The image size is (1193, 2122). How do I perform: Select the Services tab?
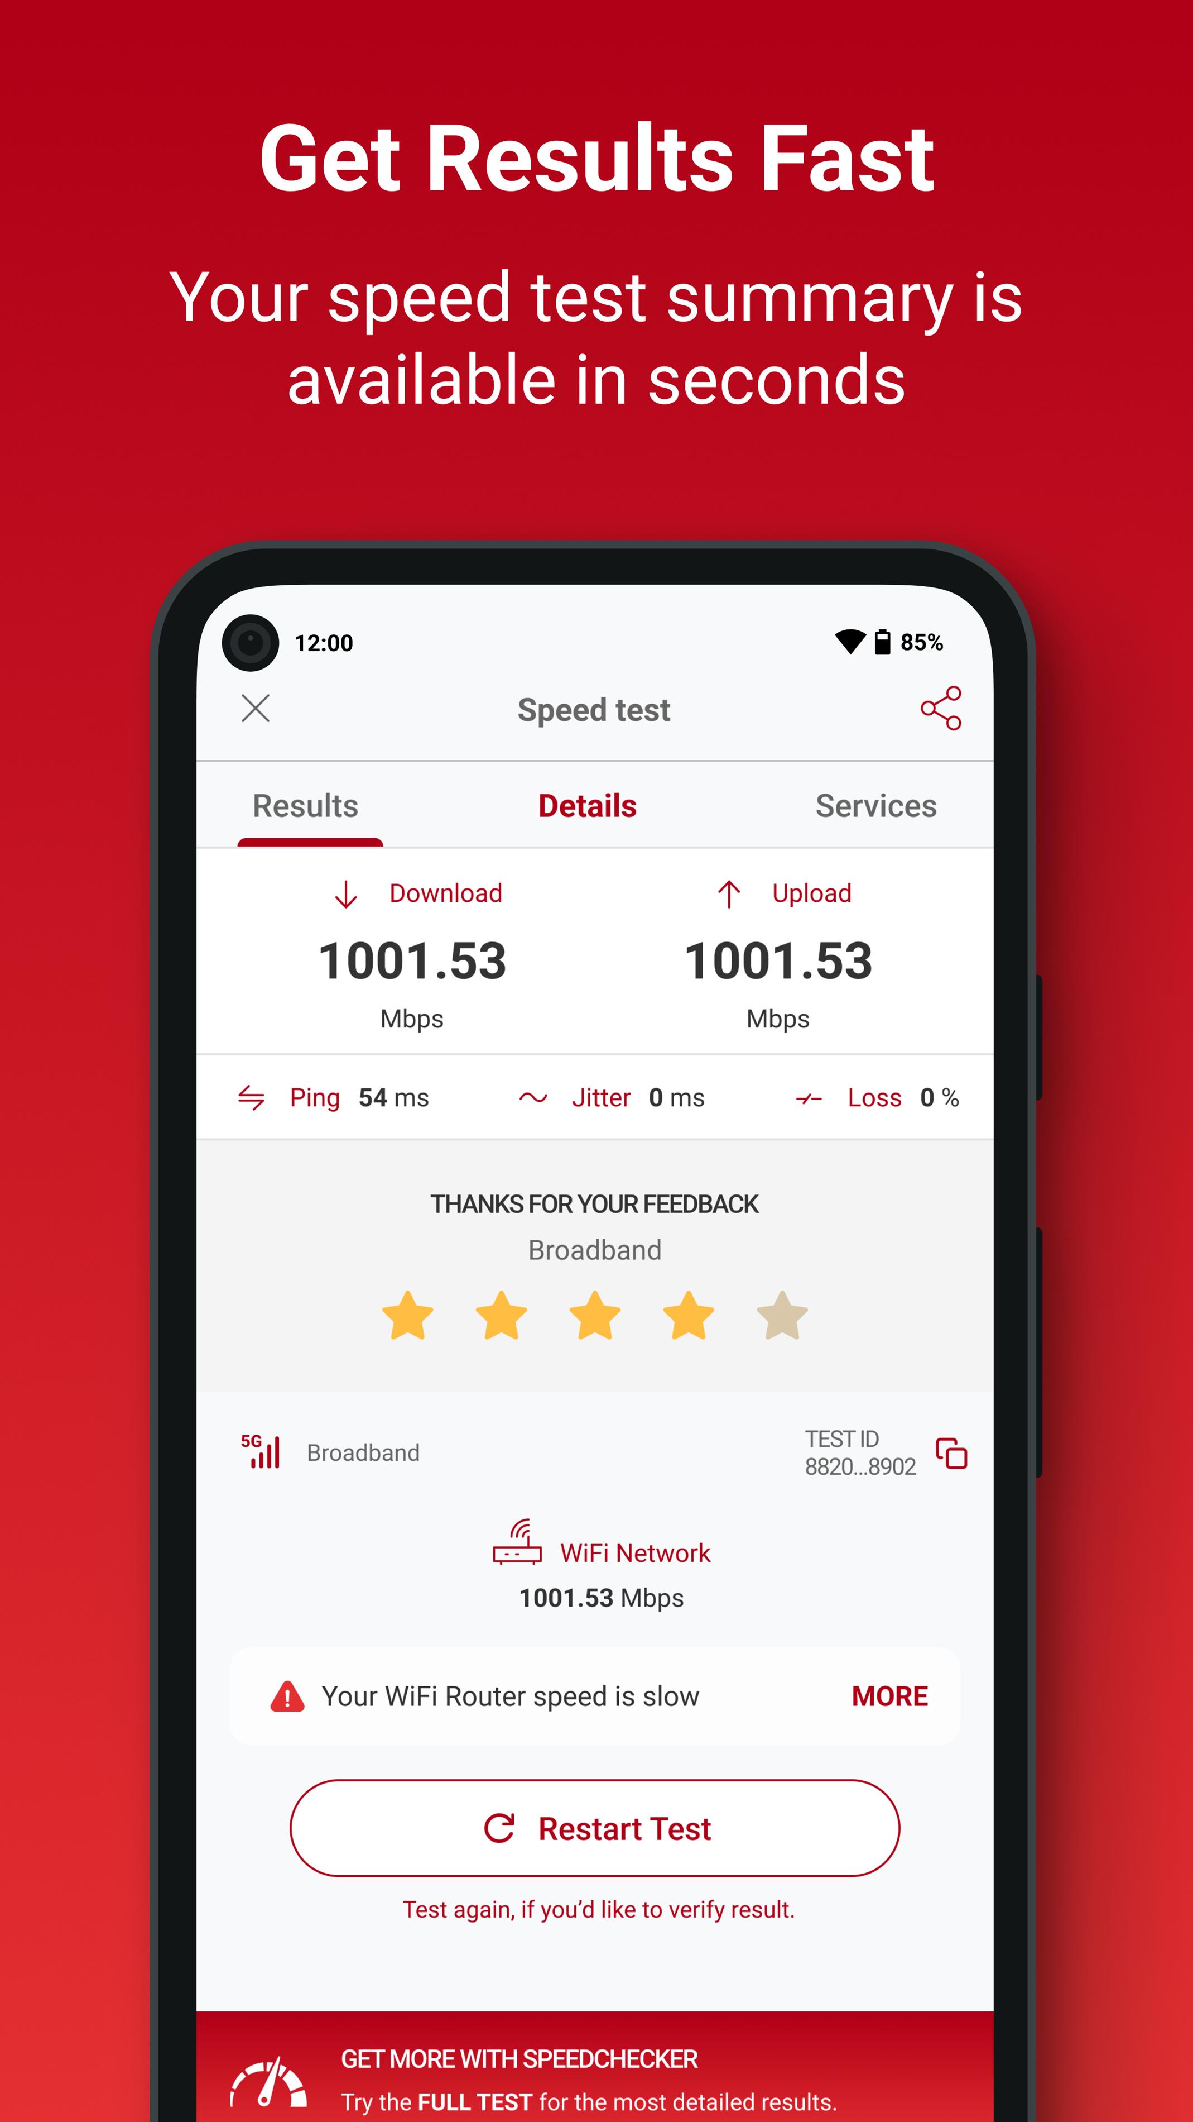point(875,806)
